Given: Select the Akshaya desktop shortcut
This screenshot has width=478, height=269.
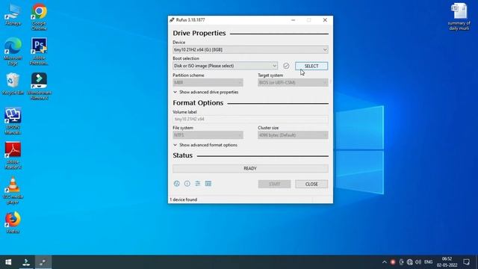Looking at the screenshot, I should (x=13, y=14).
